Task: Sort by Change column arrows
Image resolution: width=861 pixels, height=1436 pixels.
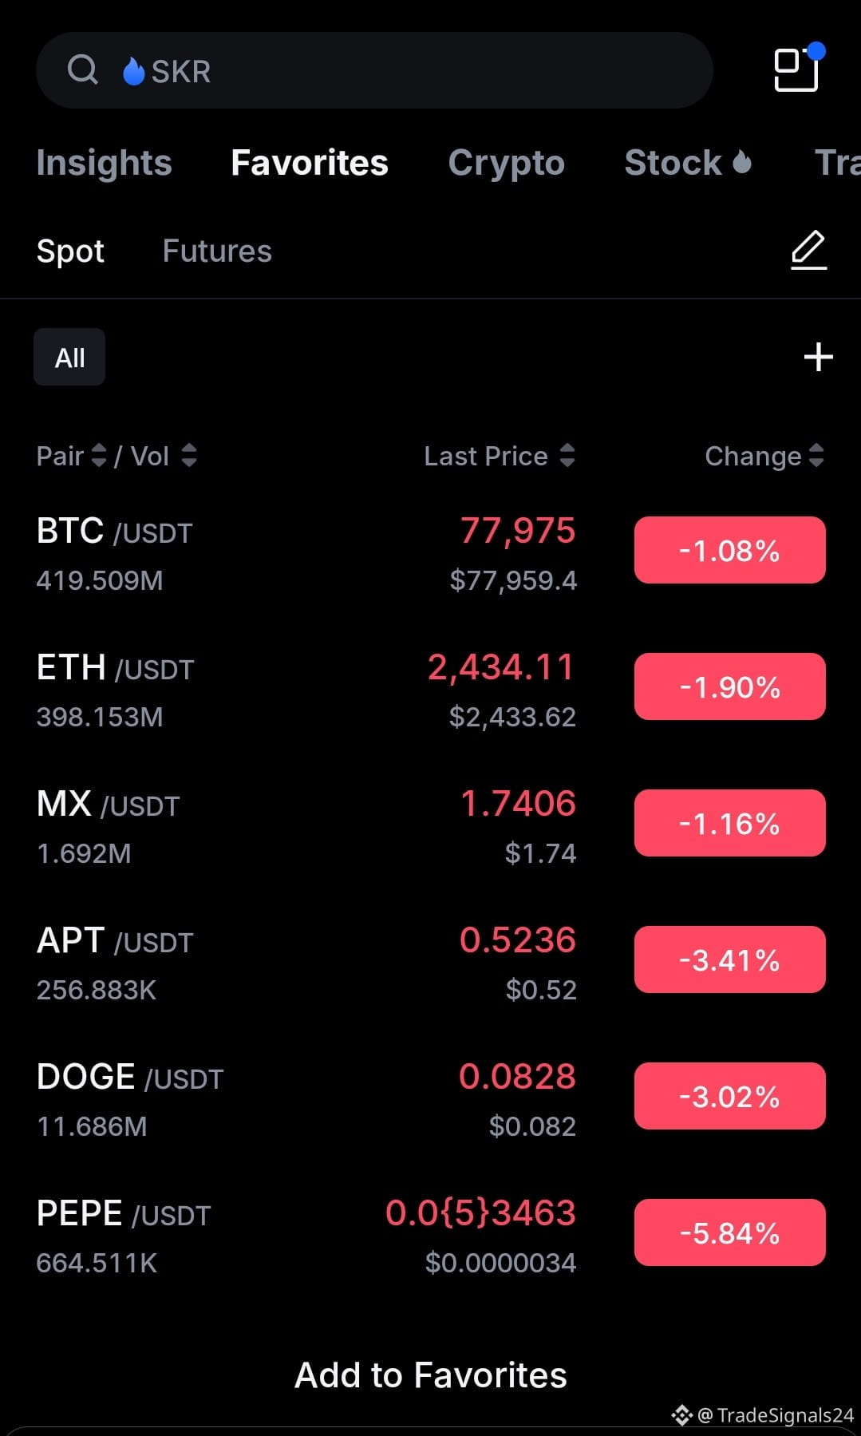Action: pyautogui.click(x=816, y=456)
